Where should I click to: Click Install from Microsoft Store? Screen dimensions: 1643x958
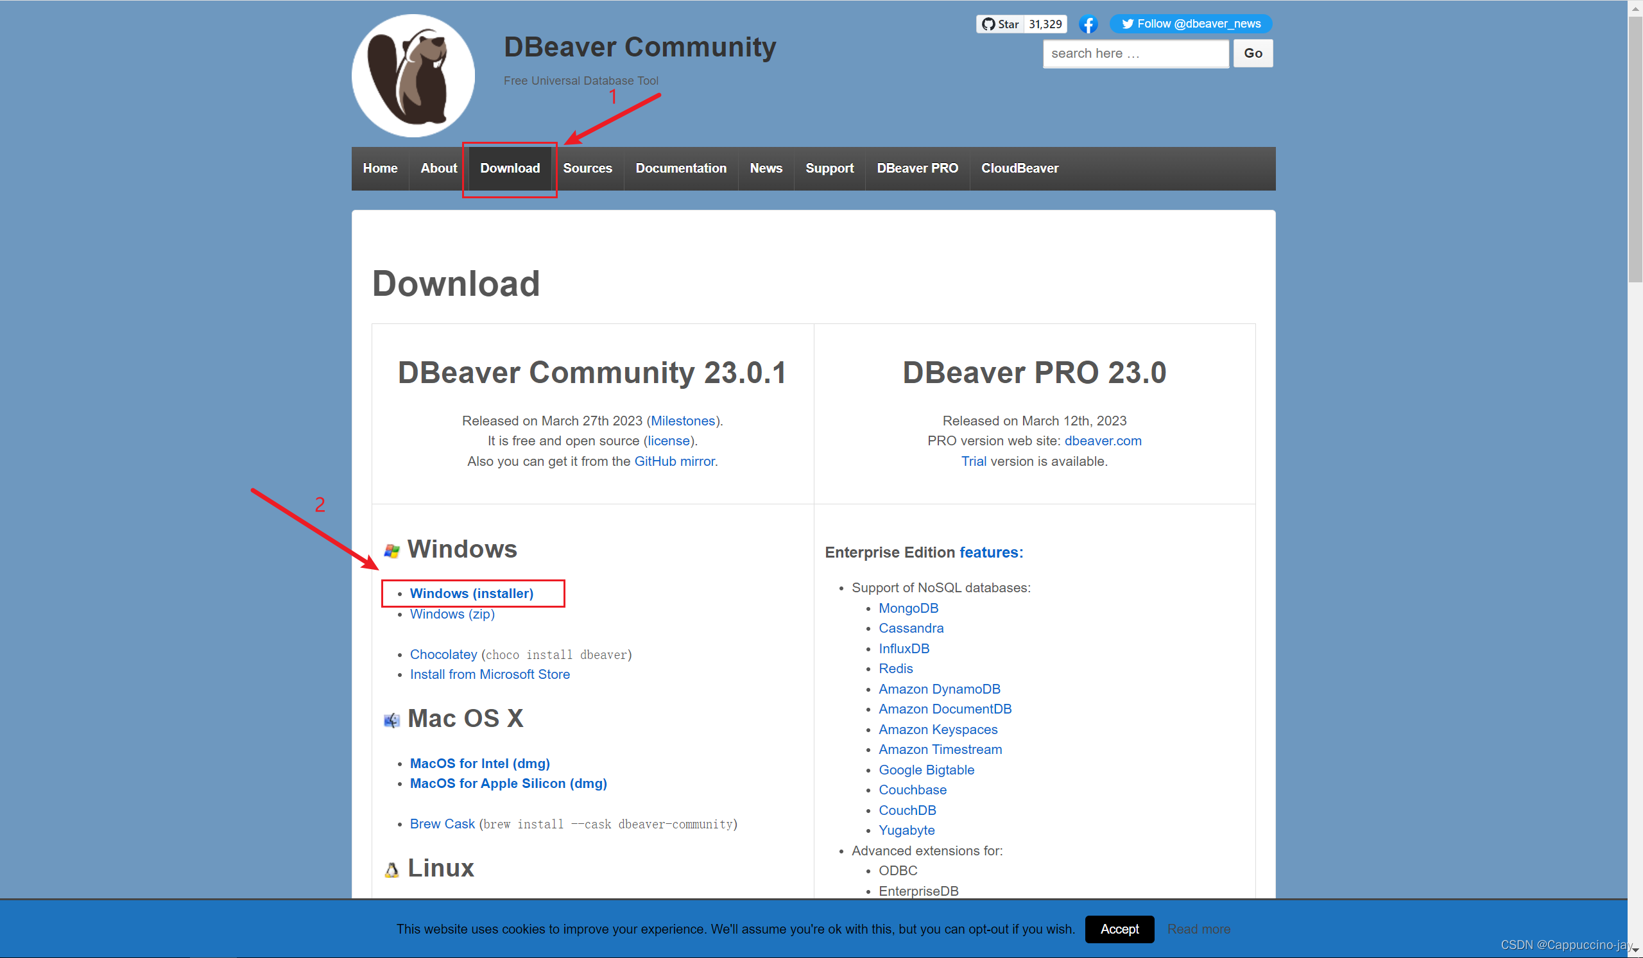click(x=490, y=674)
